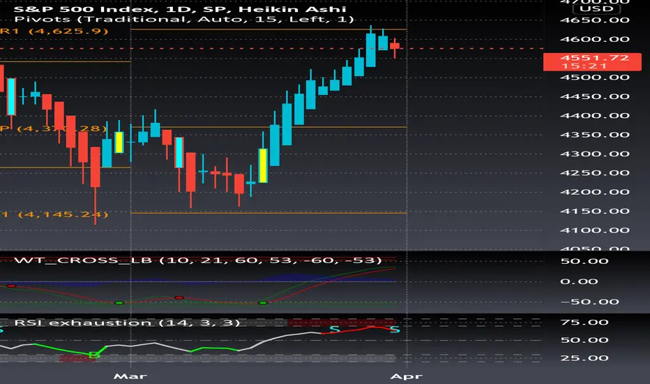Click the 4150.00 price scale value
This screenshot has width=650, height=384.
tap(594, 211)
